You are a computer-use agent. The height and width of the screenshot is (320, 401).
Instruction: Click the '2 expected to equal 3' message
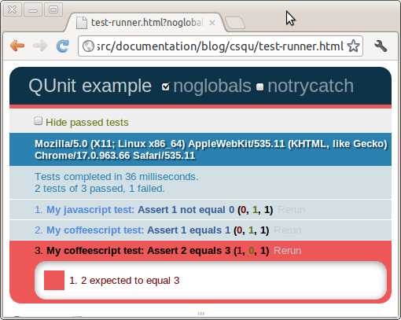point(131,281)
